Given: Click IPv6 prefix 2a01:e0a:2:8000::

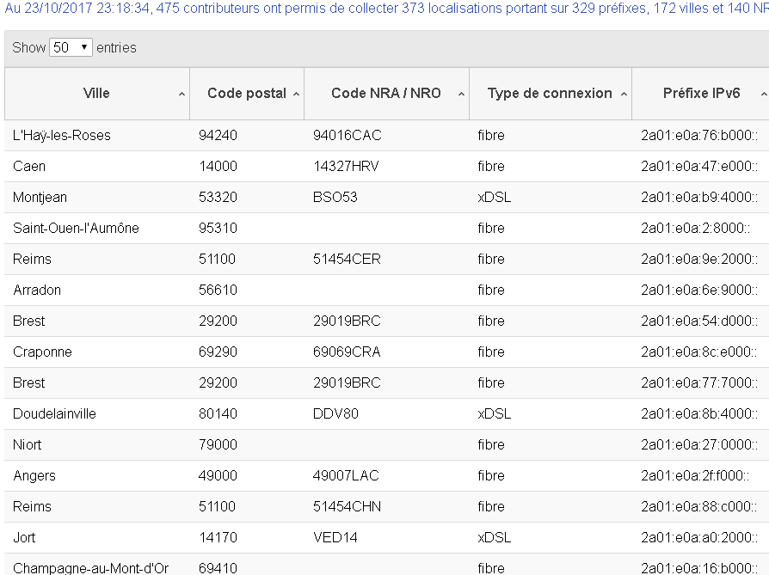Looking at the screenshot, I should pos(695,228).
